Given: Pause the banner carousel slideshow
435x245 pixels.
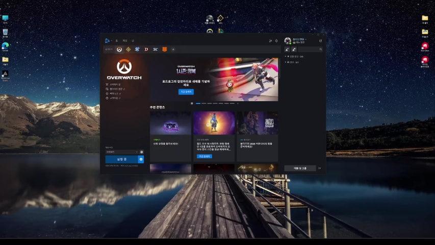Looking at the screenshot, I should tap(192, 103).
